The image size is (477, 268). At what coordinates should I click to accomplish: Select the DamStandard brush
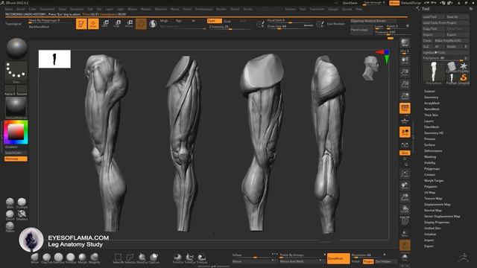tap(58, 258)
